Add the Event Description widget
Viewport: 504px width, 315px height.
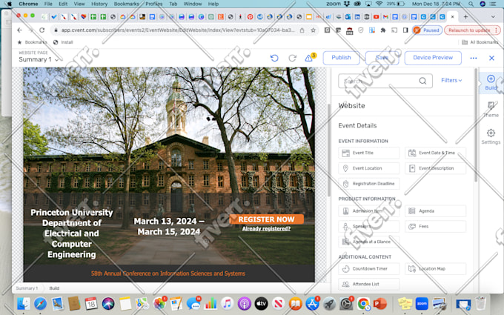click(x=435, y=168)
